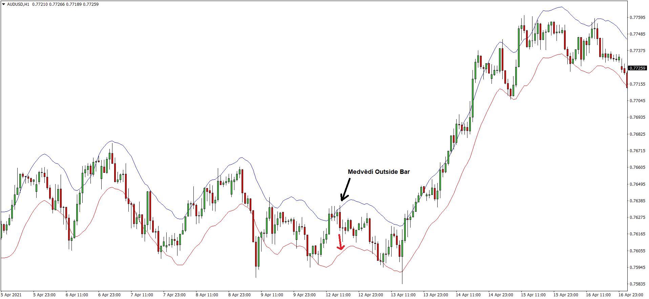Click time axis label 13 Apr 11:00
This screenshot has height=299, width=649.
coord(403,295)
